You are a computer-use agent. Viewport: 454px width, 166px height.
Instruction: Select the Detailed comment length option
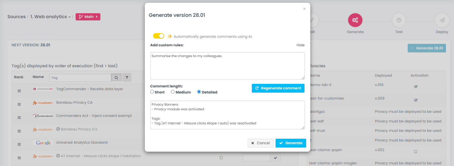click(199, 92)
